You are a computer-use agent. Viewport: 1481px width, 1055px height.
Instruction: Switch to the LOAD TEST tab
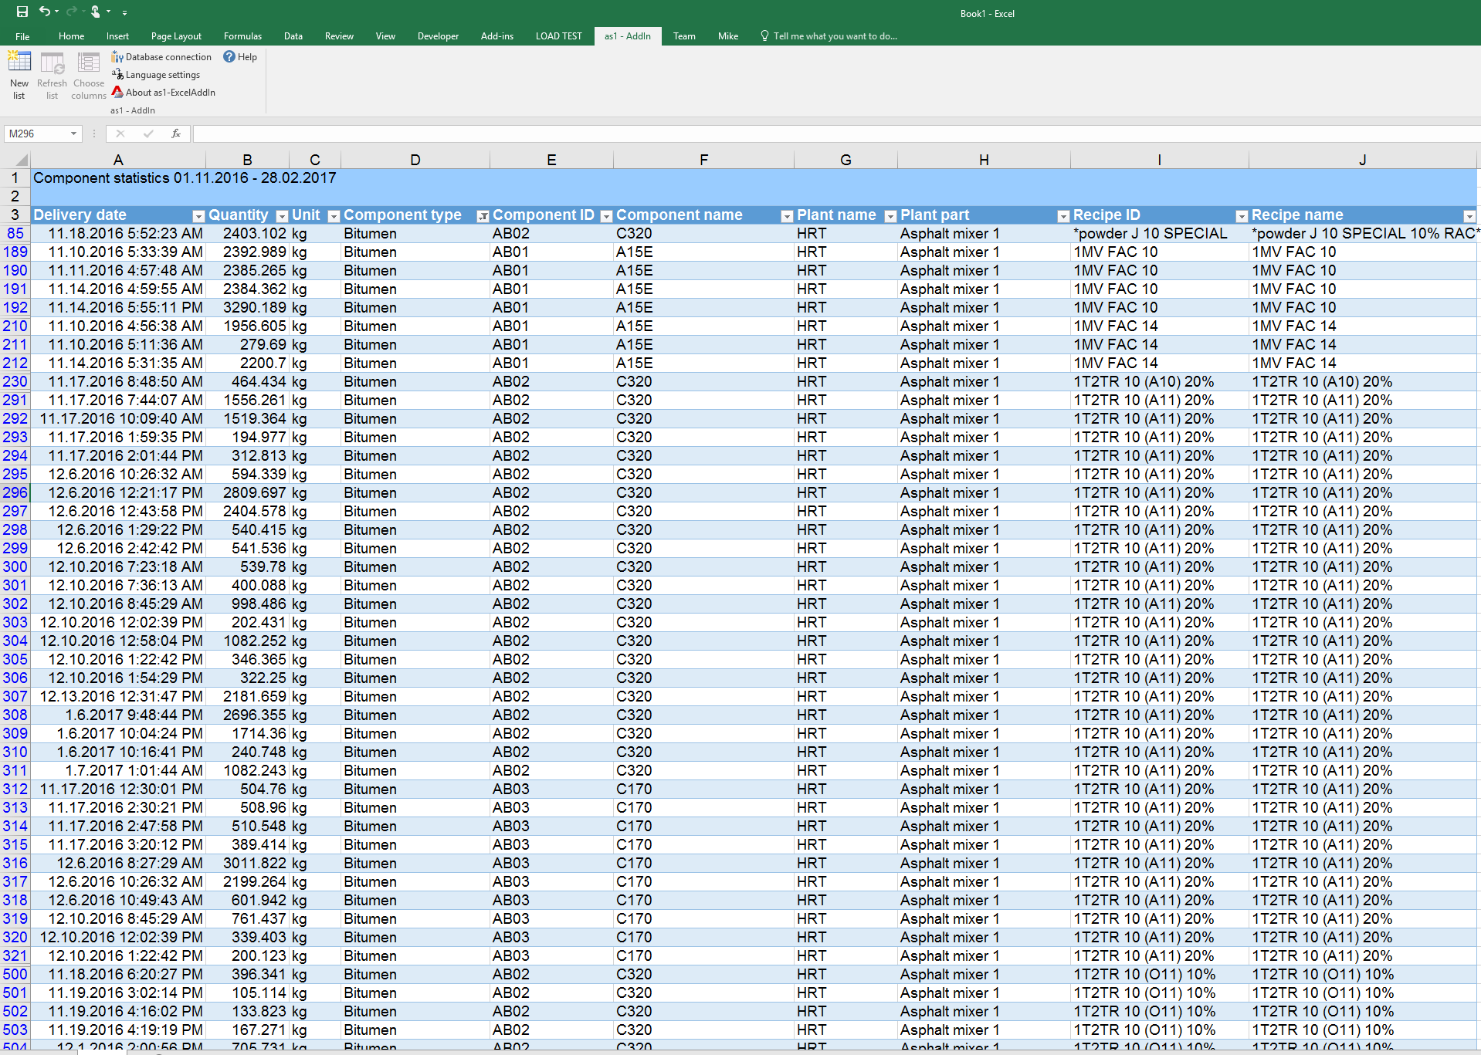[559, 36]
